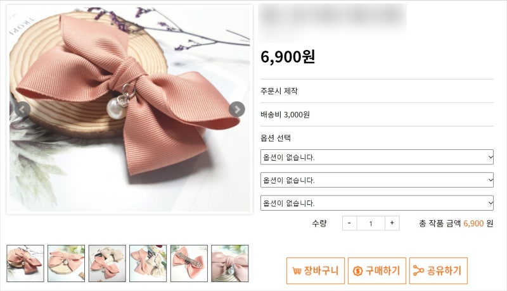
Task: Click the coin icon in 구매하기 button
Action: coord(357,271)
